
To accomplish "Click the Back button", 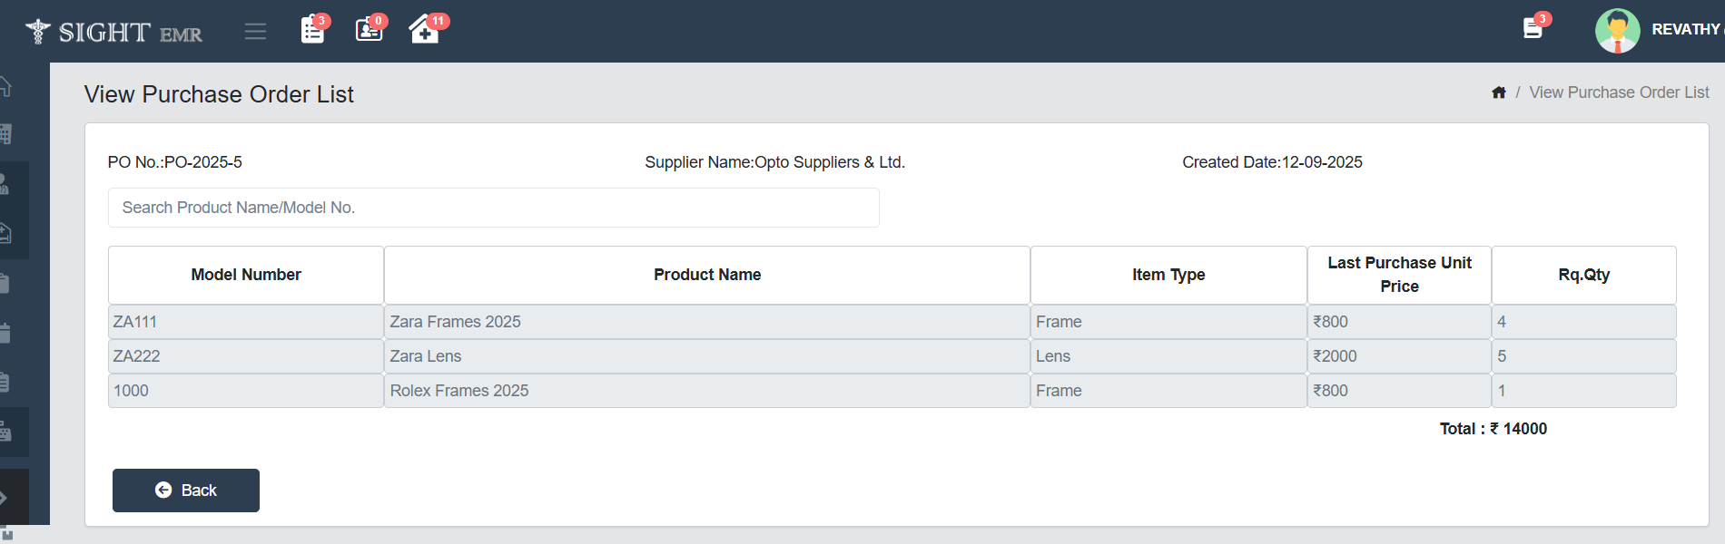I will point(186,491).
